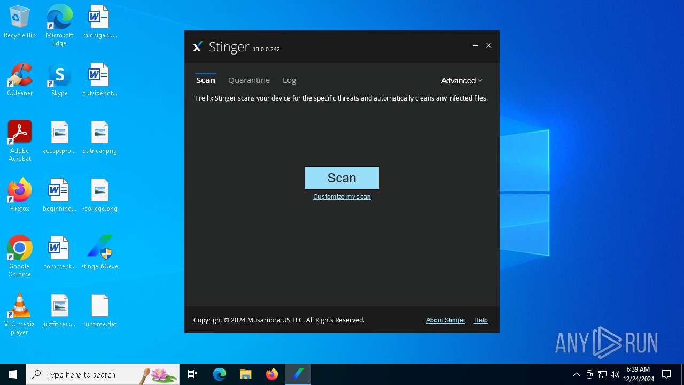Select the putnear.png file icon
Viewport: 684px width, 385px height.
click(x=99, y=138)
